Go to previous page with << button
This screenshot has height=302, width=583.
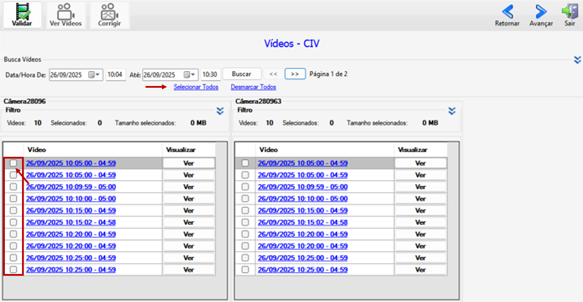click(x=273, y=74)
